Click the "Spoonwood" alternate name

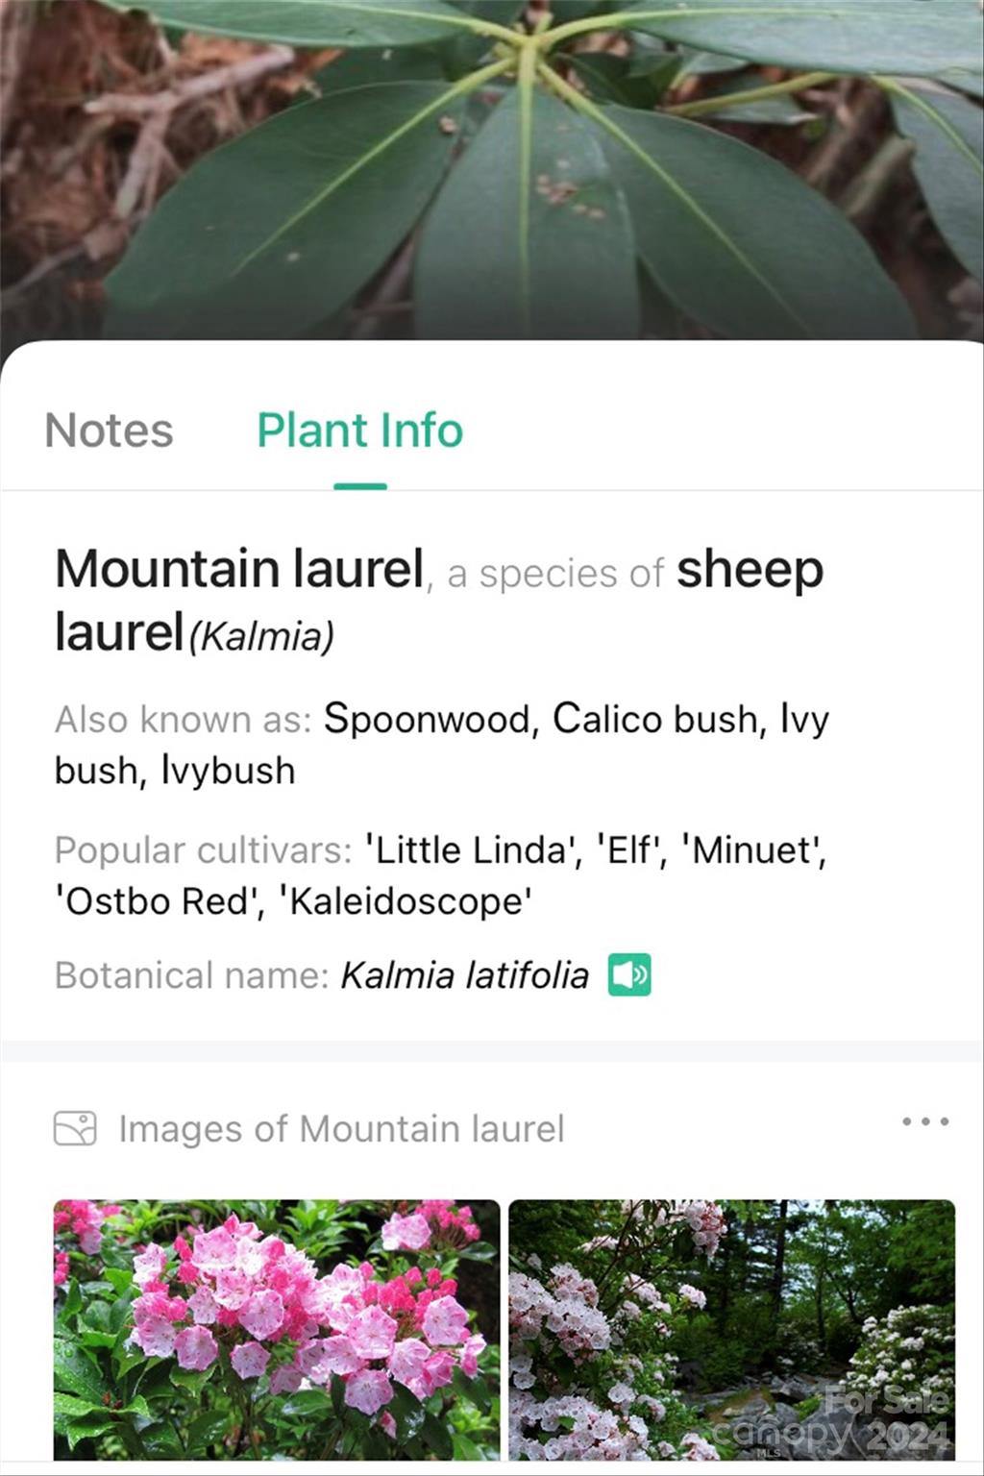(x=427, y=719)
